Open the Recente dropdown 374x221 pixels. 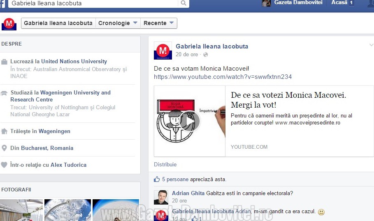coord(159,23)
